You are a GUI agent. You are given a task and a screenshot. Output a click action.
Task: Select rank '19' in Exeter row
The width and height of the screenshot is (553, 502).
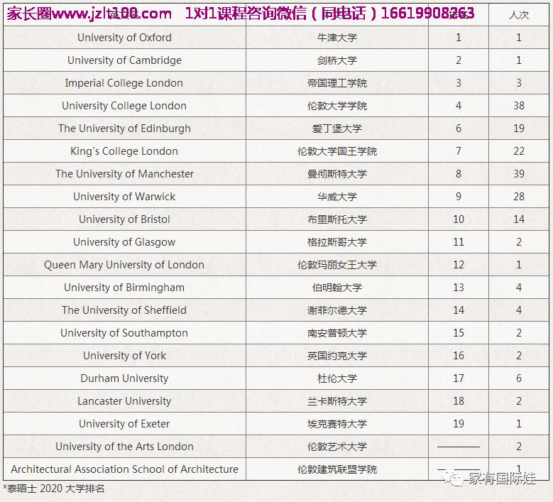pyautogui.click(x=459, y=424)
